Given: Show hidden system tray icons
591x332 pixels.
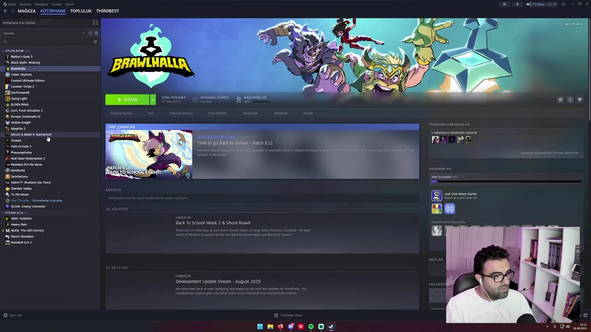Looking at the screenshot, I should [547, 326].
